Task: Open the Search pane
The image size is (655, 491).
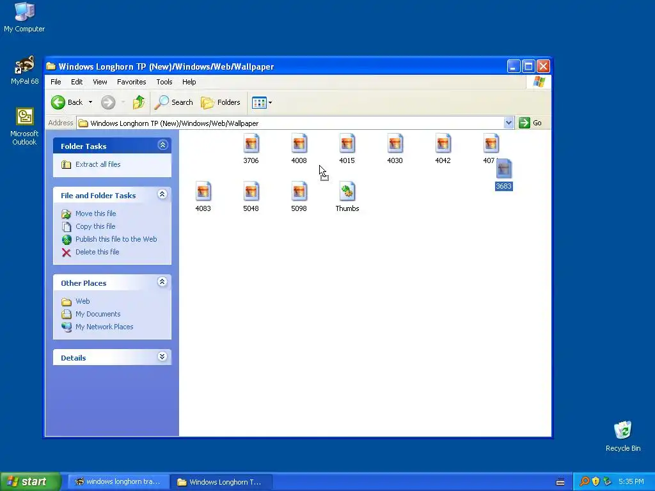Action: (174, 102)
